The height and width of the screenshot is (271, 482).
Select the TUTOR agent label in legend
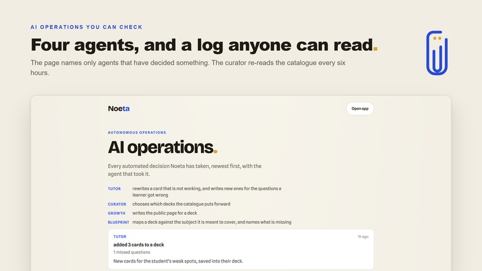(114, 189)
